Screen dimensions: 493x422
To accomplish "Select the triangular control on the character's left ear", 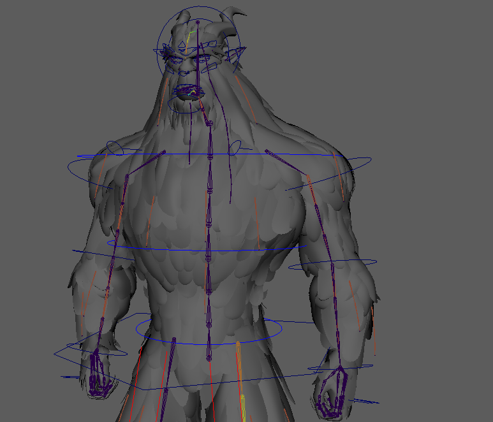I will [x=239, y=52].
